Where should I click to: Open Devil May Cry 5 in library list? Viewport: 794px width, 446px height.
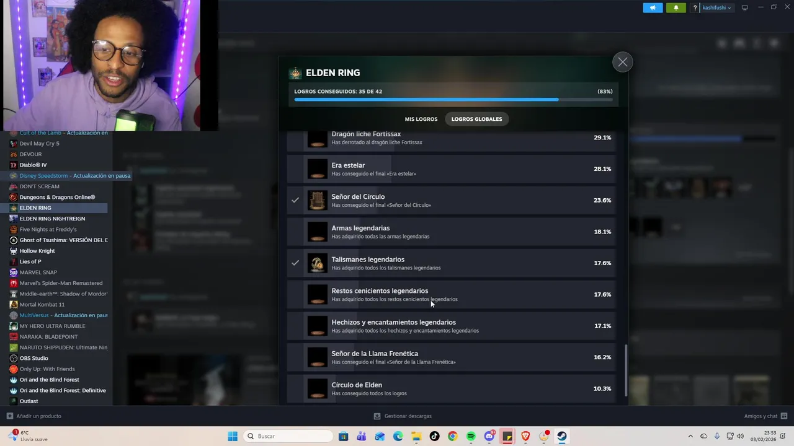40,144
